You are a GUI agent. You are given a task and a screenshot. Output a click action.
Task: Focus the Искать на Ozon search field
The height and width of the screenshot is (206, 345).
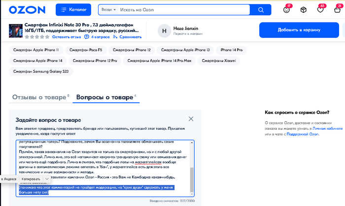(x=184, y=10)
